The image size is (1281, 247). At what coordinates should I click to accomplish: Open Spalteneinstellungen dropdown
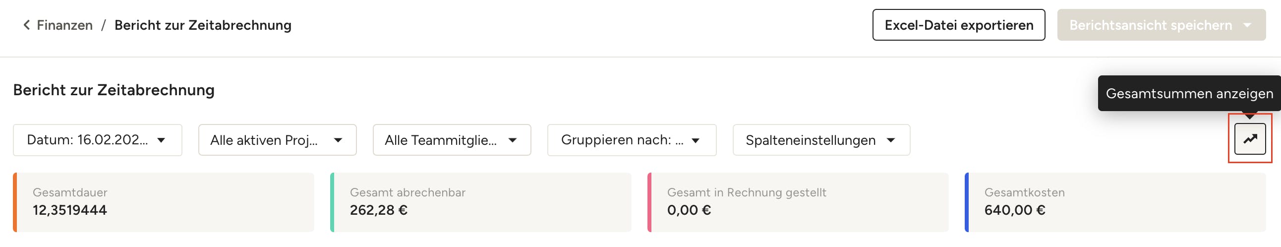pos(811,140)
